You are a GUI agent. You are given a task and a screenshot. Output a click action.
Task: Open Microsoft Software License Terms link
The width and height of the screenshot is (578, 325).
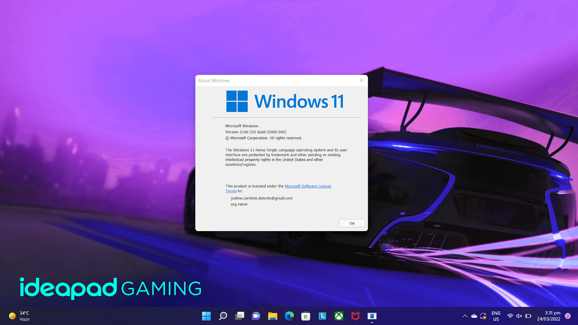(x=278, y=188)
